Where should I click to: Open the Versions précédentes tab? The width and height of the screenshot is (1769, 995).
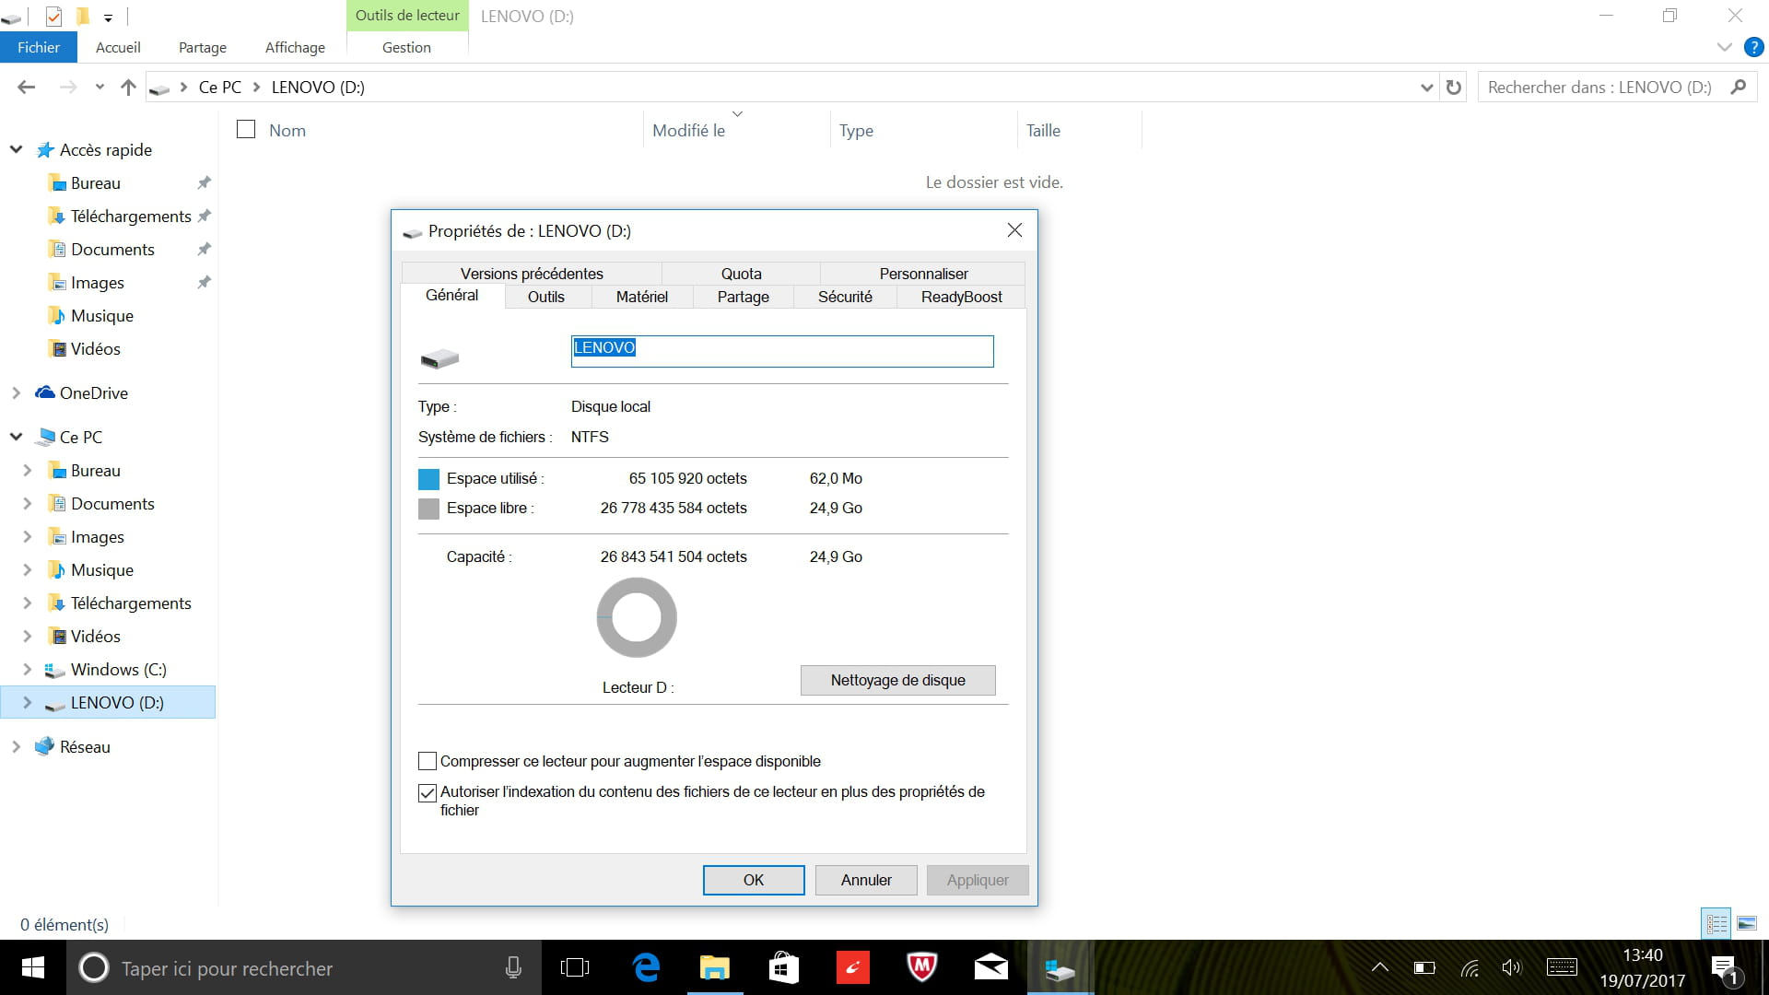pos(532,274)
